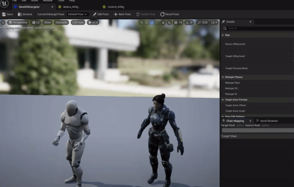The height and width of the screenshot is (187, 294).
Task: Select Target IKRig Asset row
Action: [257, 56]
